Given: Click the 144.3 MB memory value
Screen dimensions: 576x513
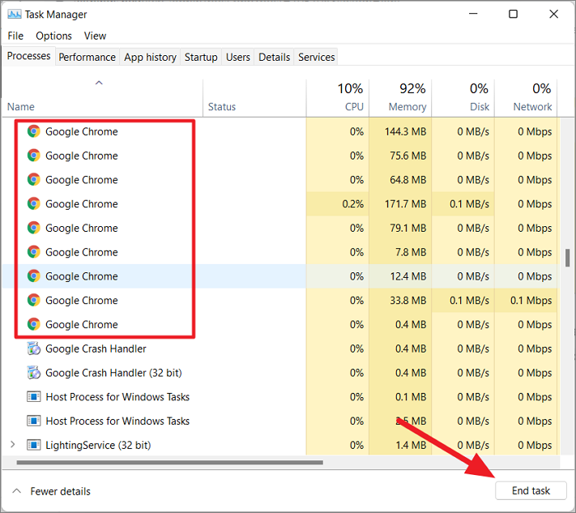Looking at the screenshot, I should tap(405, 131).
